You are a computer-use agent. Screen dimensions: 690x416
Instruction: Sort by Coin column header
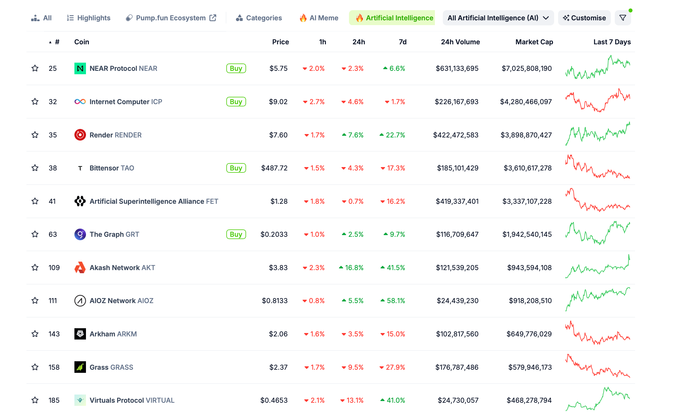(x=81, y=42)
